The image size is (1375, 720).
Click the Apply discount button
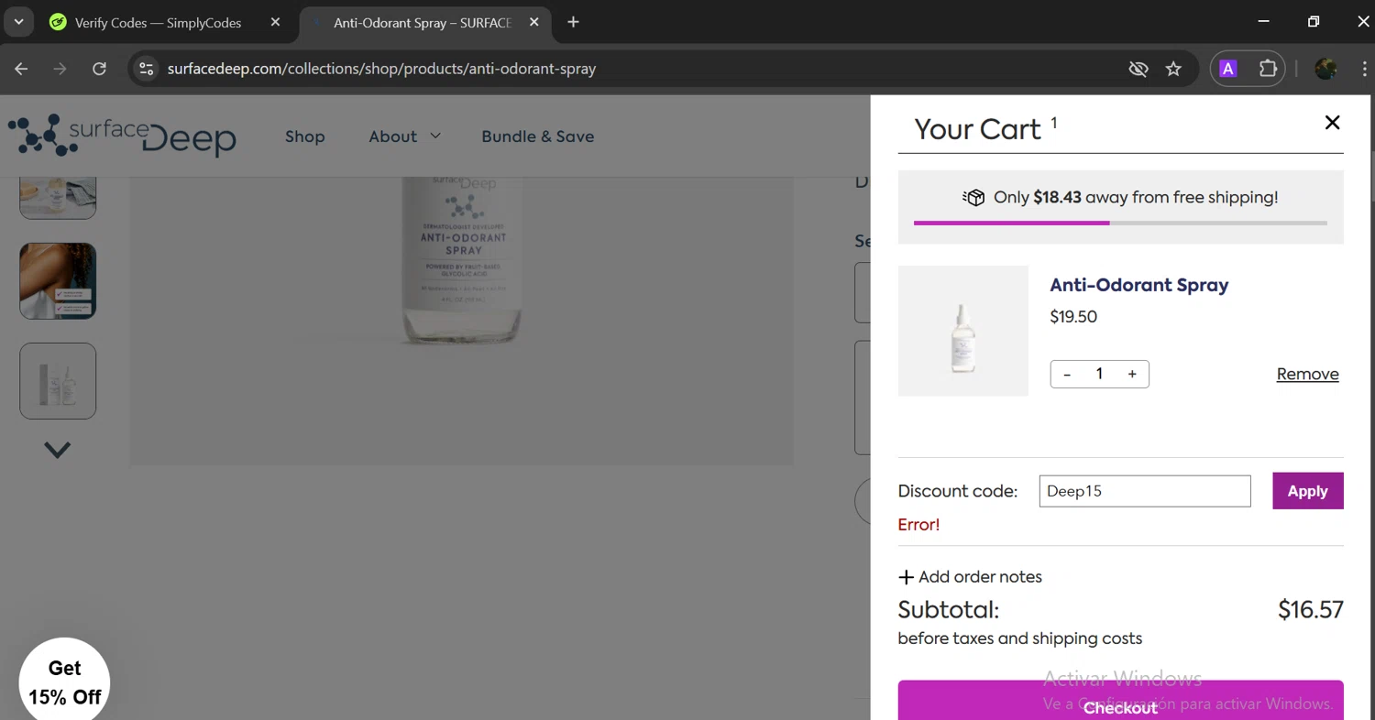coord(1307,491)
